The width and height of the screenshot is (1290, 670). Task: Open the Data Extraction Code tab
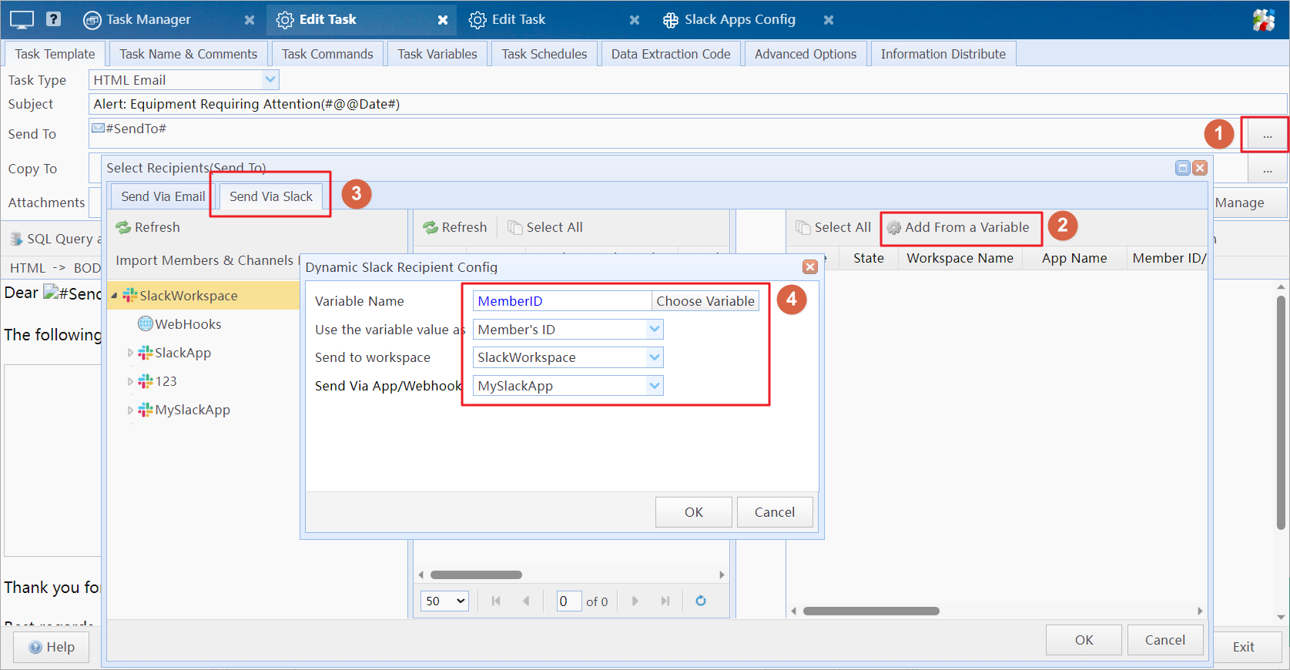(x=671, y=54)
